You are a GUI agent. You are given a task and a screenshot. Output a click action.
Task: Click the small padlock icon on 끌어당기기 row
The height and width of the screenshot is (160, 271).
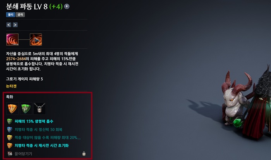pos(84,153)
